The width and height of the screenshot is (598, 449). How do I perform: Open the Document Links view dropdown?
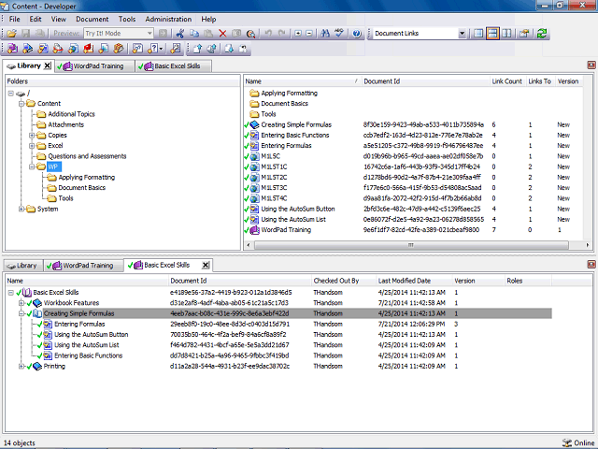[x=462, y=34]
